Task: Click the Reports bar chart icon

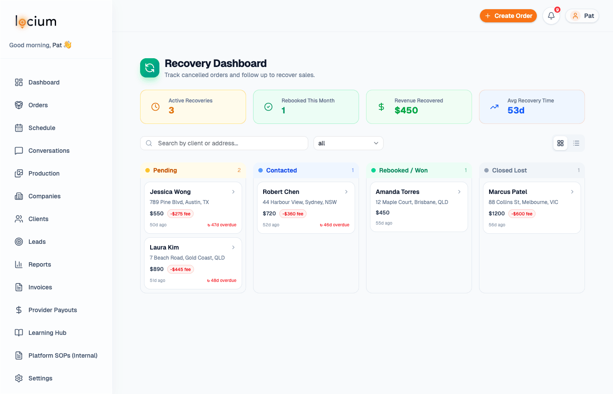Action: click(19, 264)
